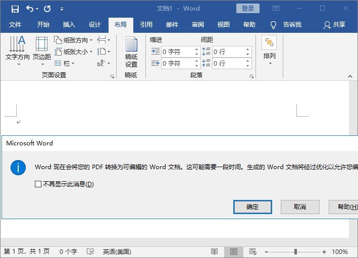Decrease right indent with down arrow
This screenshot has height=258, width=358.
[197, 66]
